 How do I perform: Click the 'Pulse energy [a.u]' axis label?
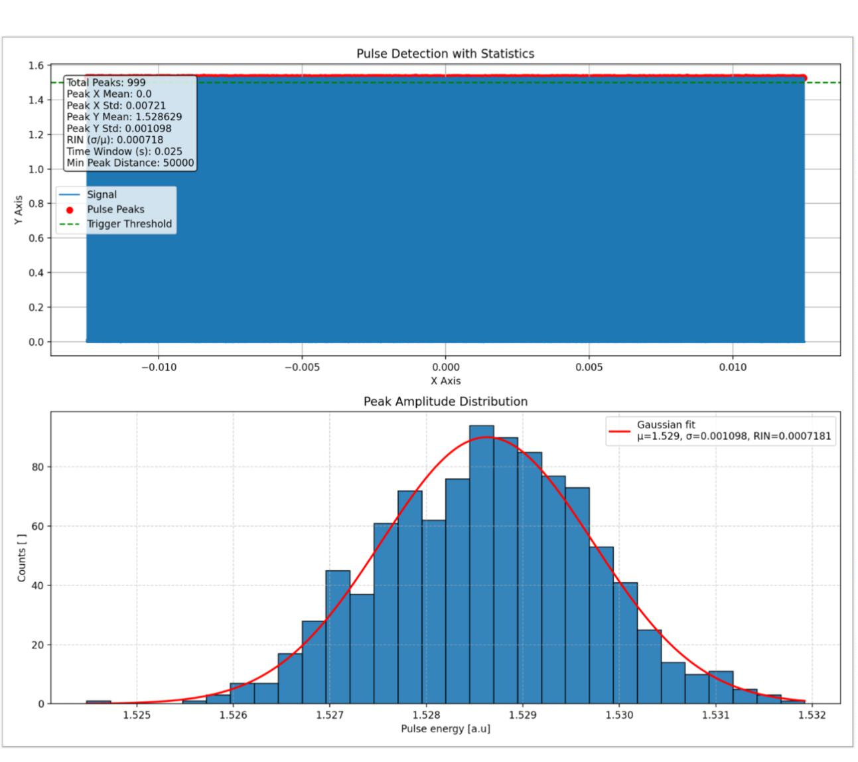445,729
